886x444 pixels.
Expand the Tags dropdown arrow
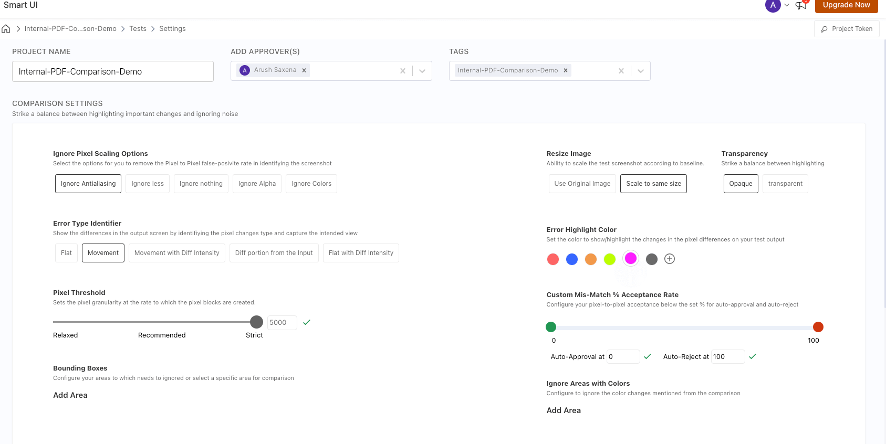tap(641, 71)
